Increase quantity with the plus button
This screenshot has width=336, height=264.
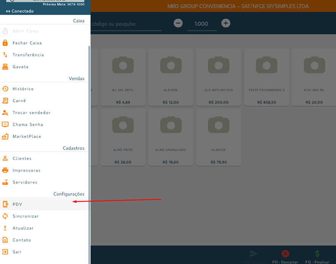226,23
